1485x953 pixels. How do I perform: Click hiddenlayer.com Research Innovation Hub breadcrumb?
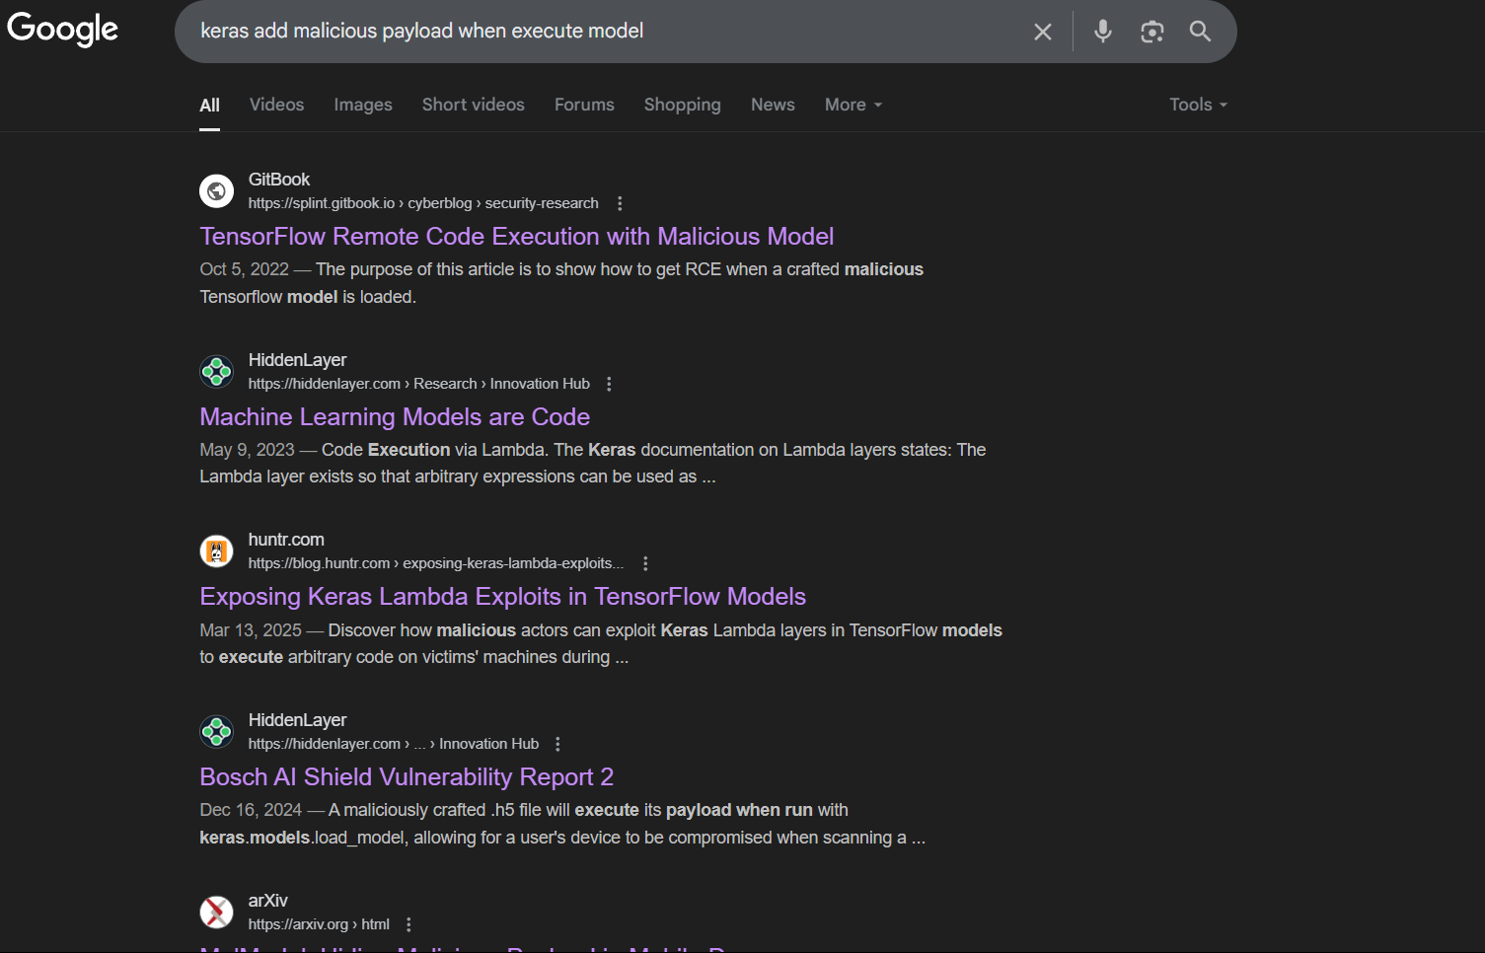tap(419, 384)
